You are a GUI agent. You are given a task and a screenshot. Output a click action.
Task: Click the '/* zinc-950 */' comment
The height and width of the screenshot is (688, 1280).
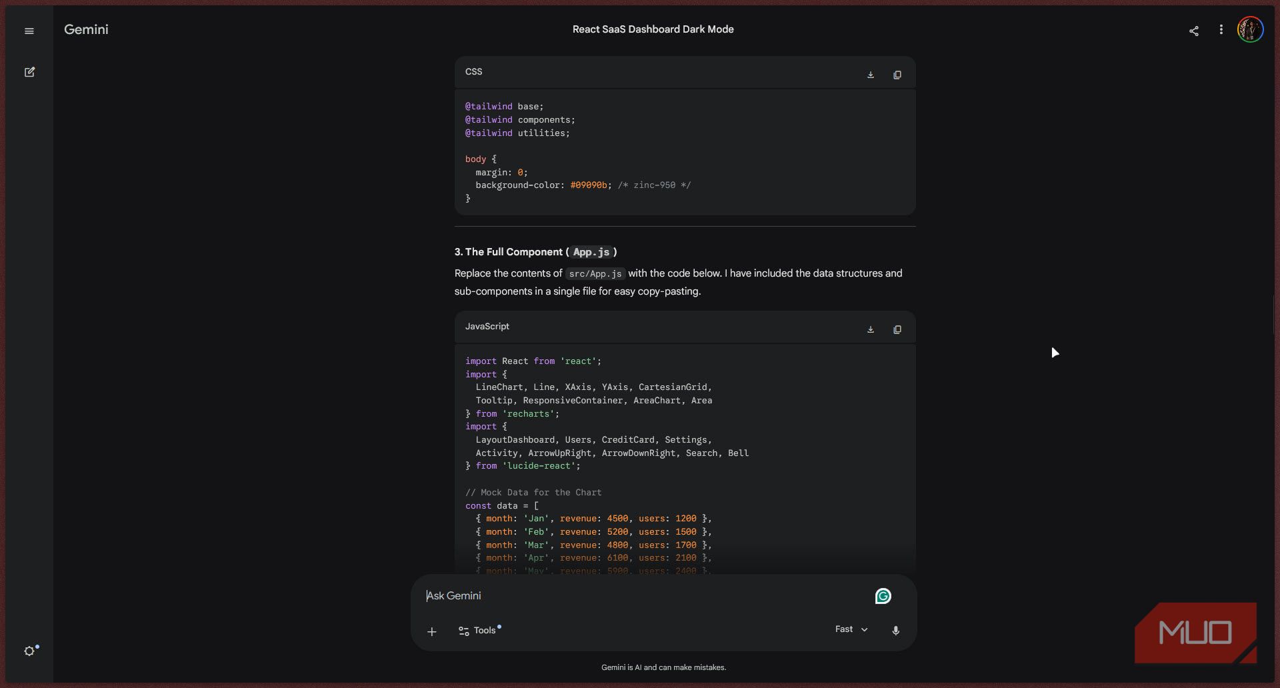point(654,185)
